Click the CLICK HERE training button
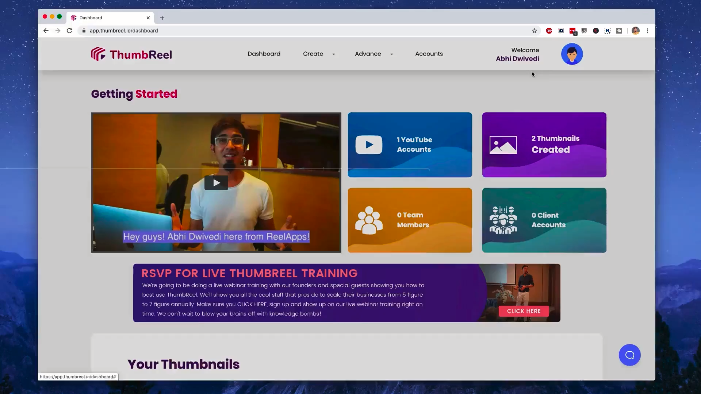The image size is (701, 394). (x=524, y=311)
